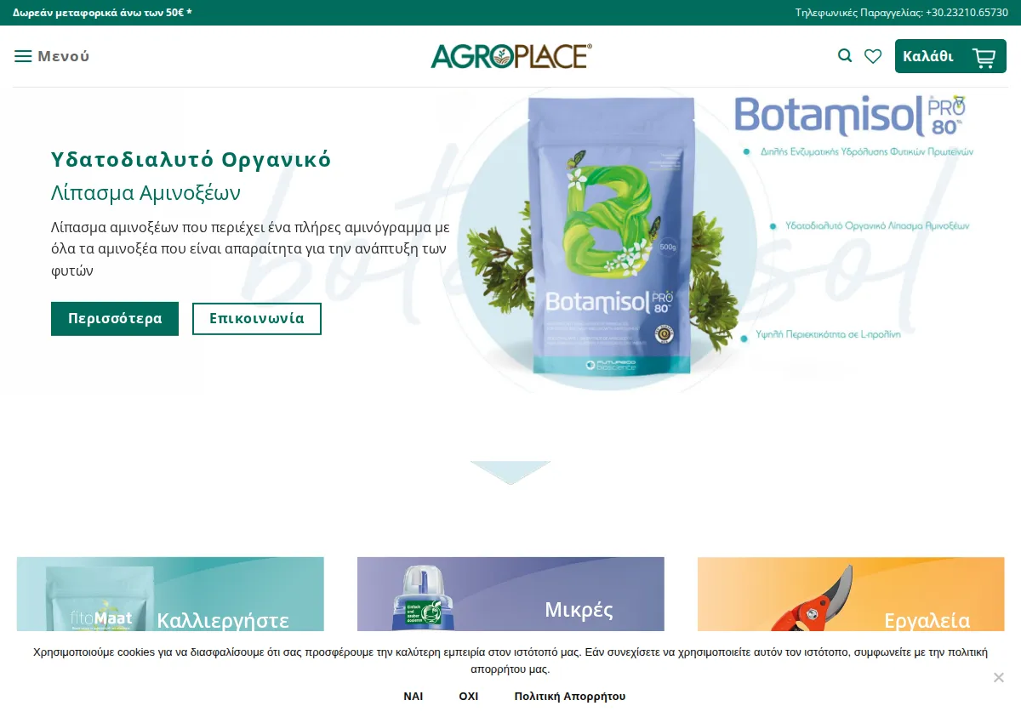Click the shopping cart icon
Screen dimensions: 1021x723
tap(984, 57)
